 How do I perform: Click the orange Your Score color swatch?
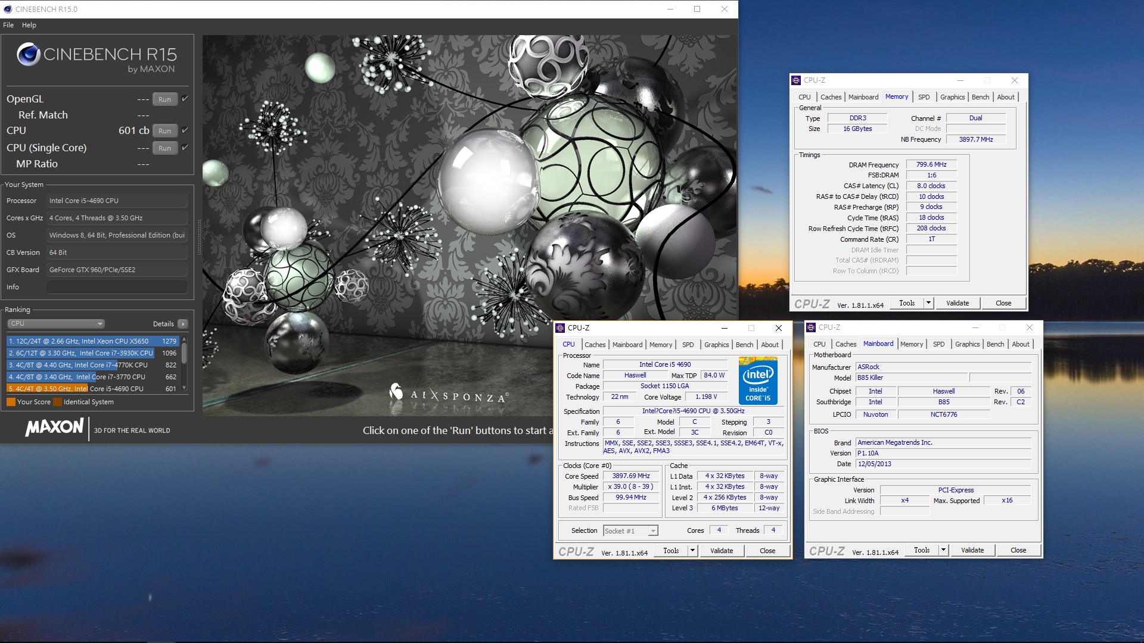click(x=11, y=402)
